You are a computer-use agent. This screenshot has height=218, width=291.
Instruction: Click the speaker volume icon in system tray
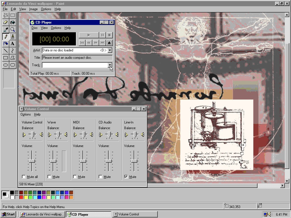(270, 214)
